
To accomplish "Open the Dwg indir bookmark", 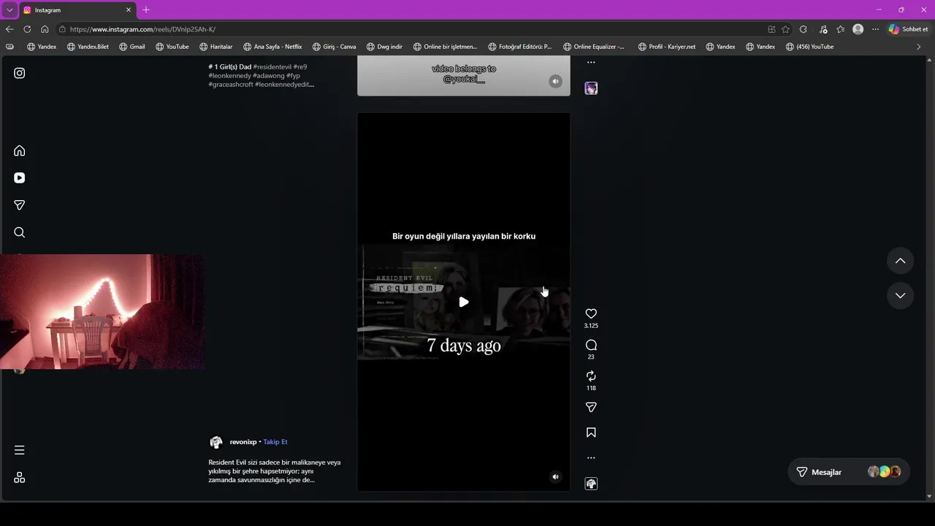I will coord(383,47).
